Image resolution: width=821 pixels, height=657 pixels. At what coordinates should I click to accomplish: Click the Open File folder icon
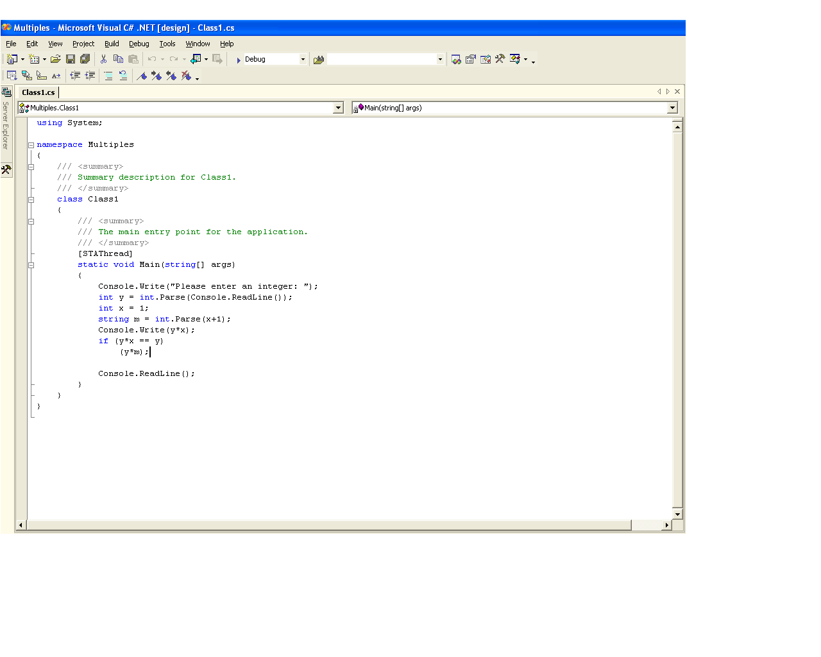pos(56,59)
